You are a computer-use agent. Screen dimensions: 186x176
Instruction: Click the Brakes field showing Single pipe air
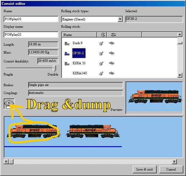[x=76, y=85]
